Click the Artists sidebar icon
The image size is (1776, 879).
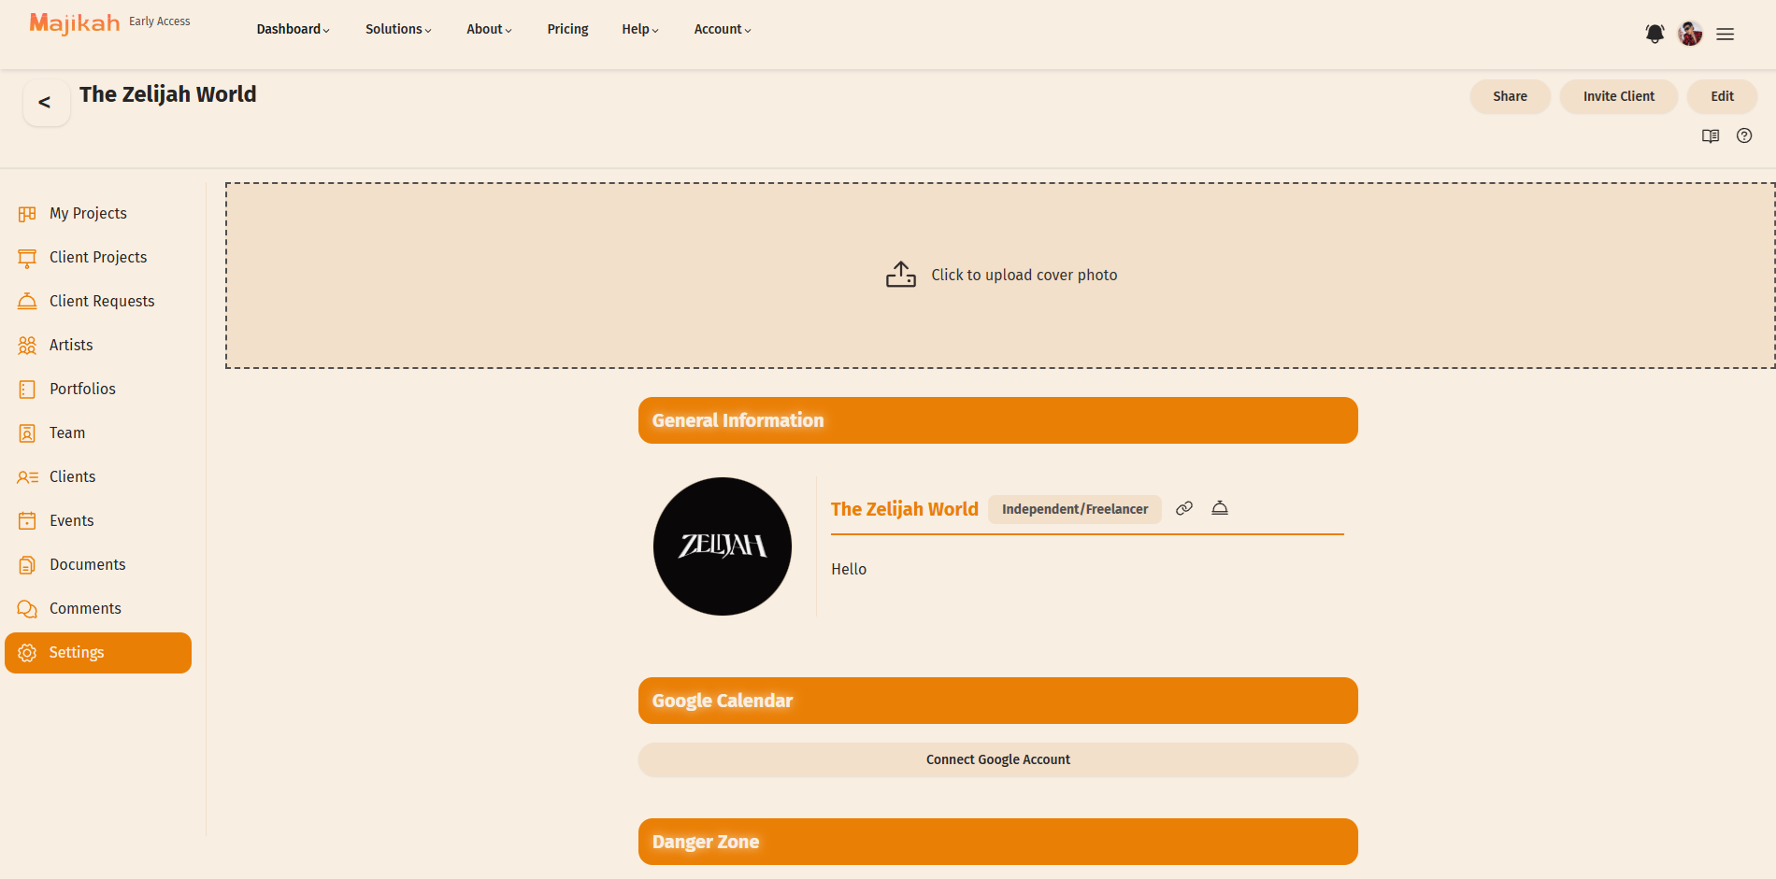27,346
